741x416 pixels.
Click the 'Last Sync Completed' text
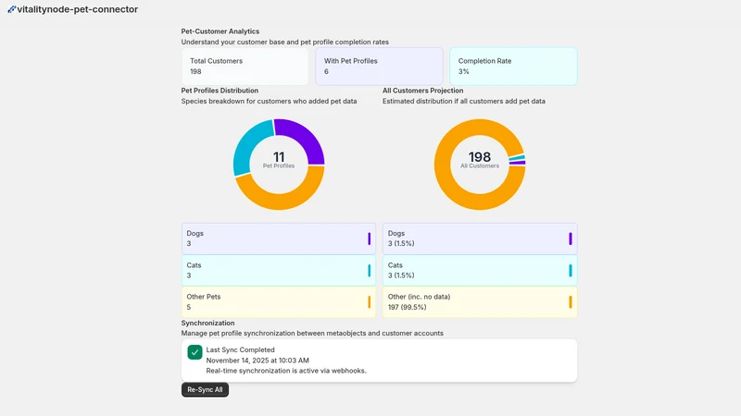click(240, 350)
